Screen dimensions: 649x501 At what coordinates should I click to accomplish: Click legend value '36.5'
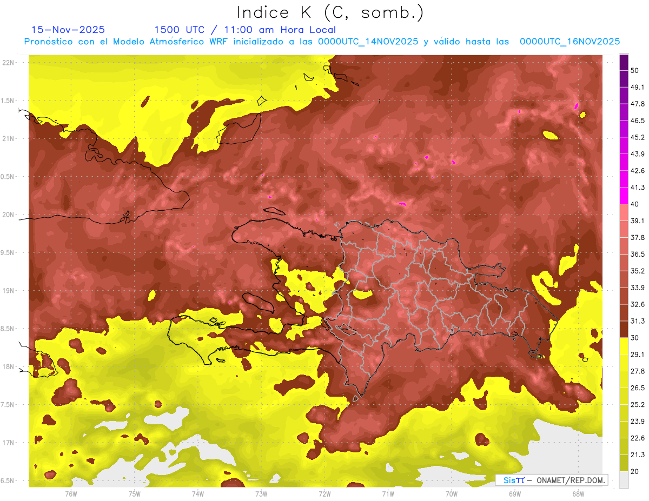tap(638, 254)
